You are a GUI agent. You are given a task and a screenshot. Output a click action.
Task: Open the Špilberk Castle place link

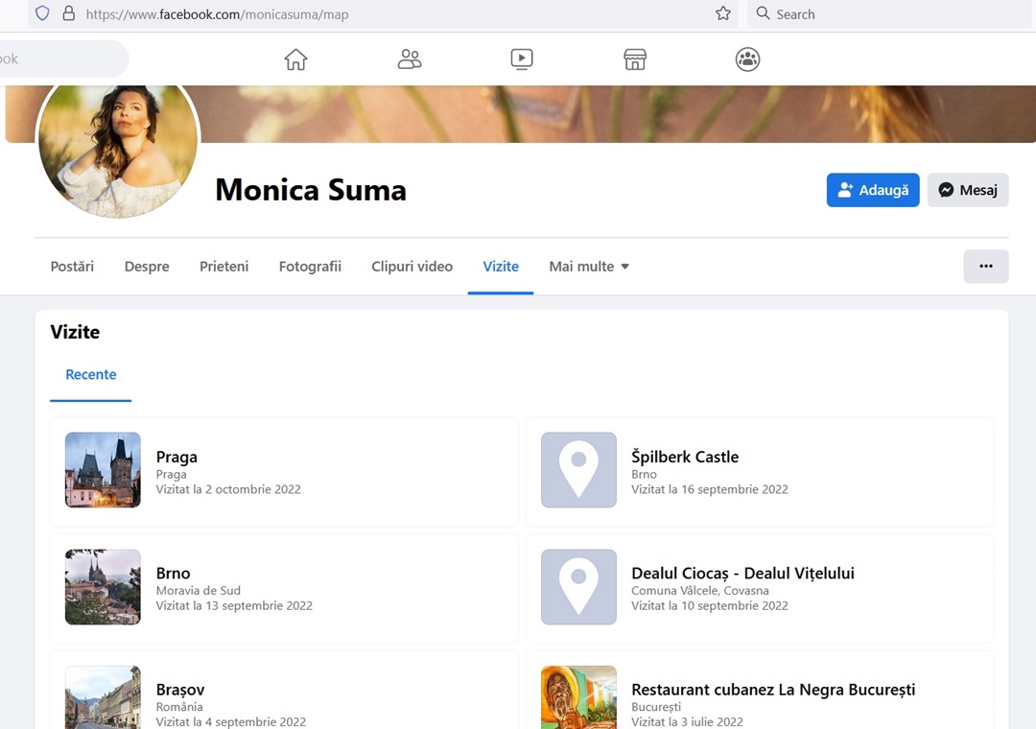coord(684,457)
